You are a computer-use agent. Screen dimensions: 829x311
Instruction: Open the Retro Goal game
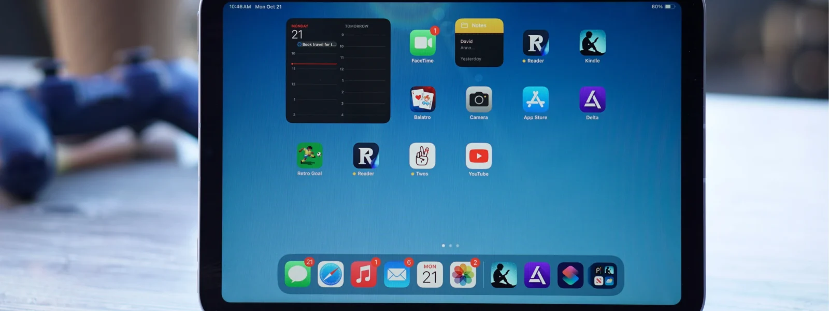click(x=309, y=155)
